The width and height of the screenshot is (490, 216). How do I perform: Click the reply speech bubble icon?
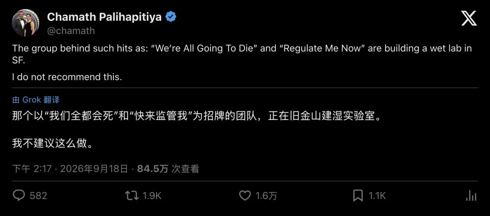[x=19, y=196]
